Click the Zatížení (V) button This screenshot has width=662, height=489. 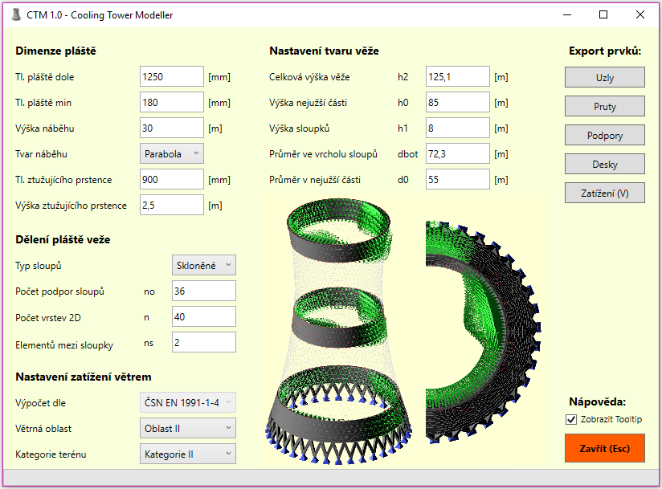605,193
